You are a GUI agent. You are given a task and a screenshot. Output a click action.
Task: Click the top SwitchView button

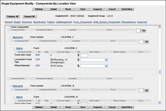(127, 9)
